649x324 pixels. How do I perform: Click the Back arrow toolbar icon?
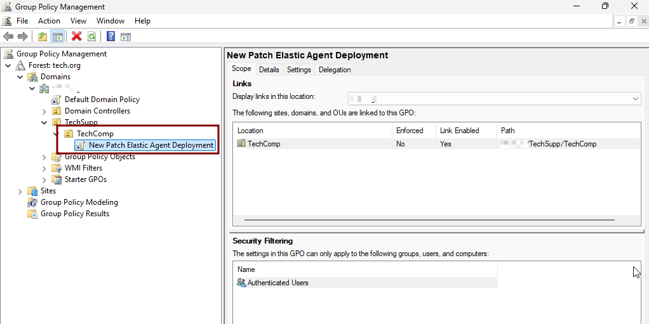pyautogui.click(x=8, y=37)
